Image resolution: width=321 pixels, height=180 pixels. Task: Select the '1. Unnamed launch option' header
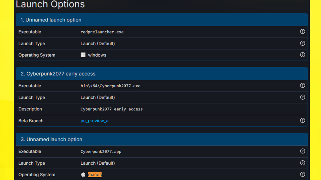[x=162, y=20]
